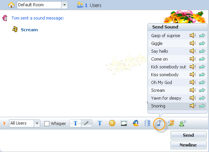The image size is (209, 152).
Task: Preview the Giggle sound with speaker icon
Action: tap(193, 43)
